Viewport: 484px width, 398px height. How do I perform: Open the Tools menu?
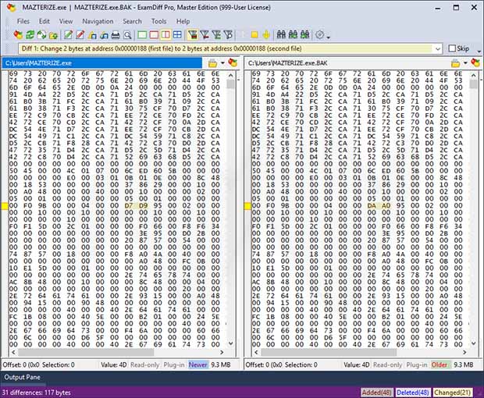pyautogui.click(x=158, y=21)
